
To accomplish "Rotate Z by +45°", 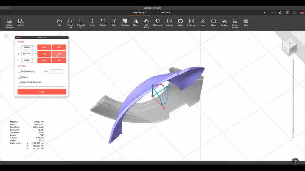I will pos(44,60).
